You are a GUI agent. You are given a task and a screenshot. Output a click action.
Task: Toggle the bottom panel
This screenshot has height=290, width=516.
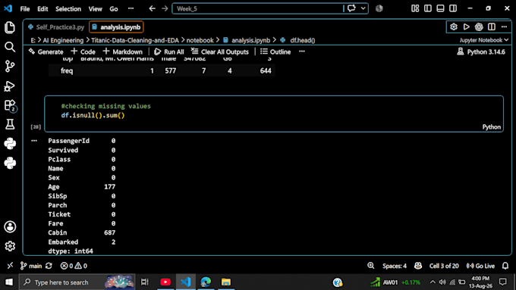(x=440, y=8)
